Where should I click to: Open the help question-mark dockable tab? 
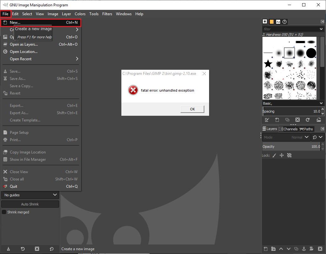tap(285, 22)
